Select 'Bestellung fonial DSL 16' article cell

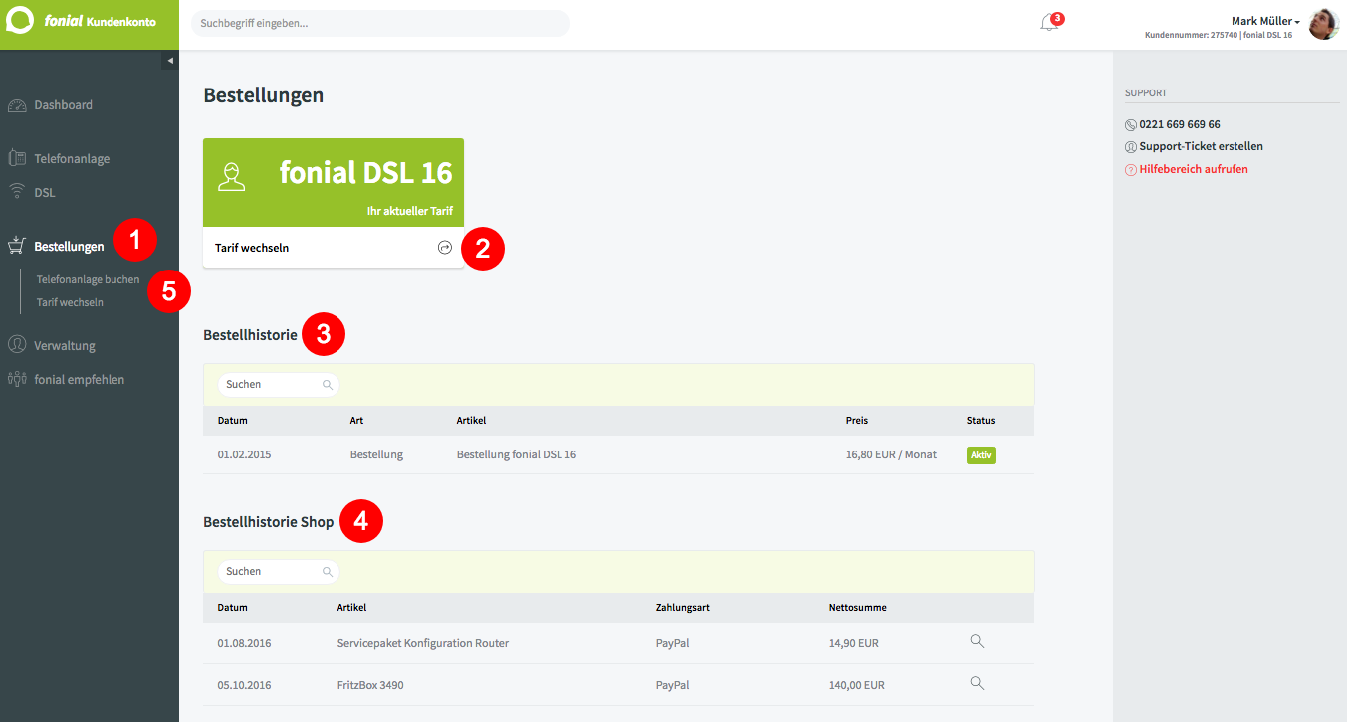(x=517, y=454)
